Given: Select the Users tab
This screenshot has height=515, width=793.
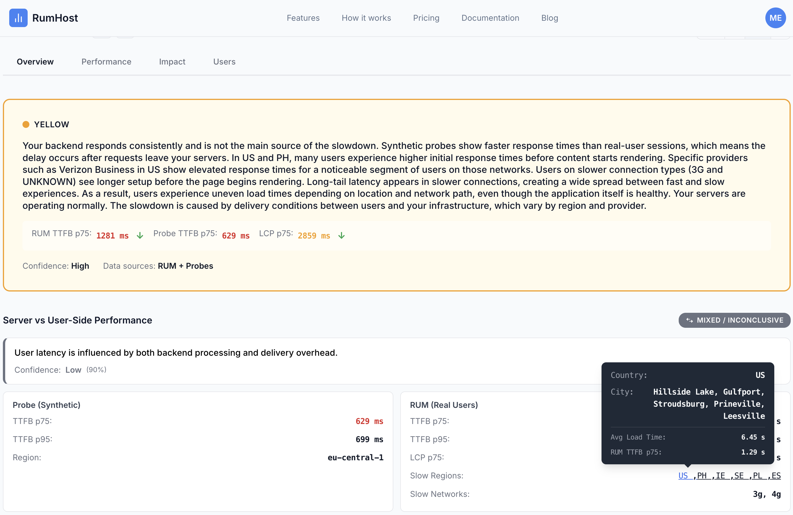Looking at the screenshot, I should tap(224, 62).
